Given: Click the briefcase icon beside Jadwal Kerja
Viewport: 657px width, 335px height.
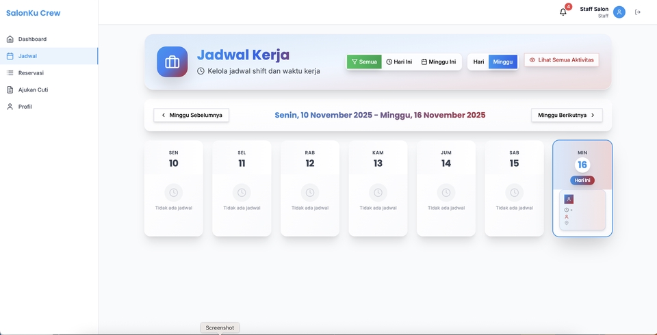Looking at the screenshot, I should 172,62.
